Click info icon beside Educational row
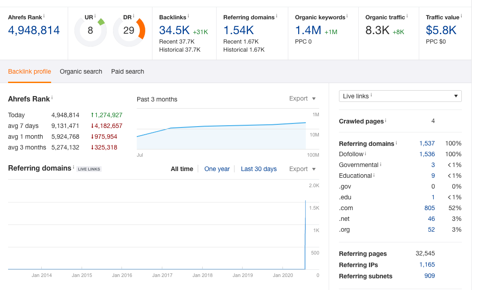482x290 pixels. 374,175
